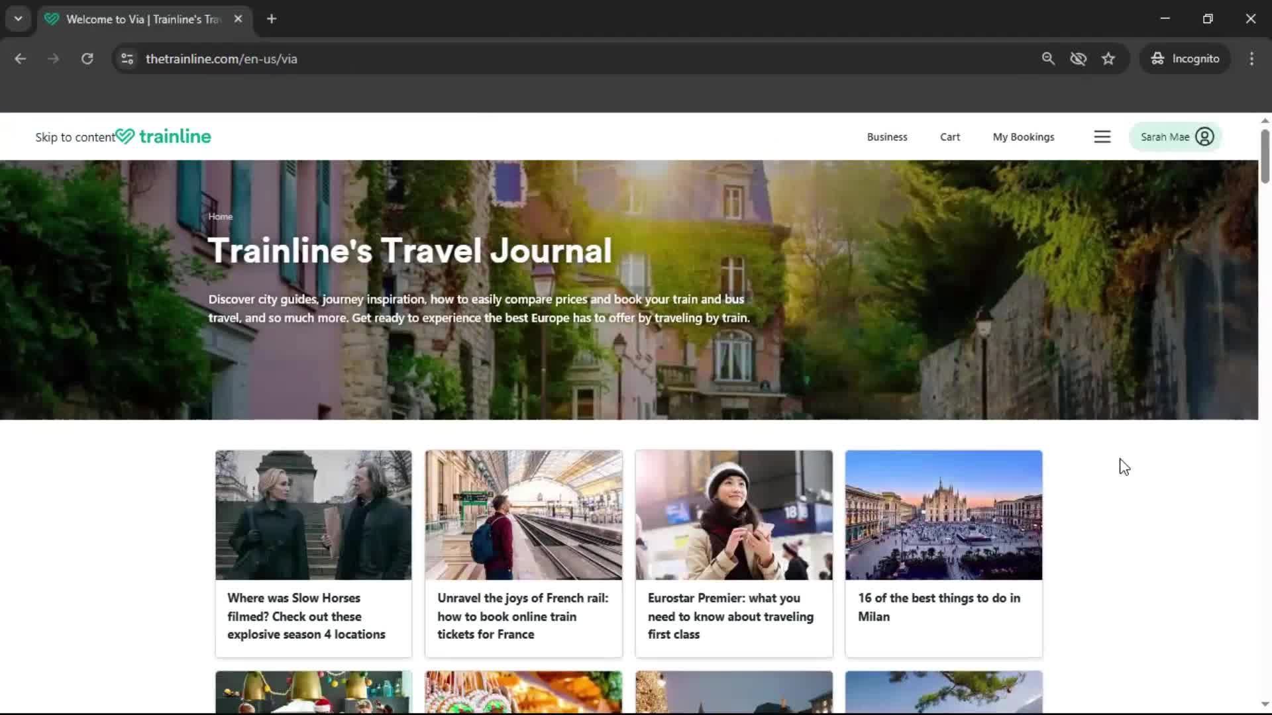1272x715 pixels.
Task: Click the Incognito mode indicator
Action: click(1185, 58)
